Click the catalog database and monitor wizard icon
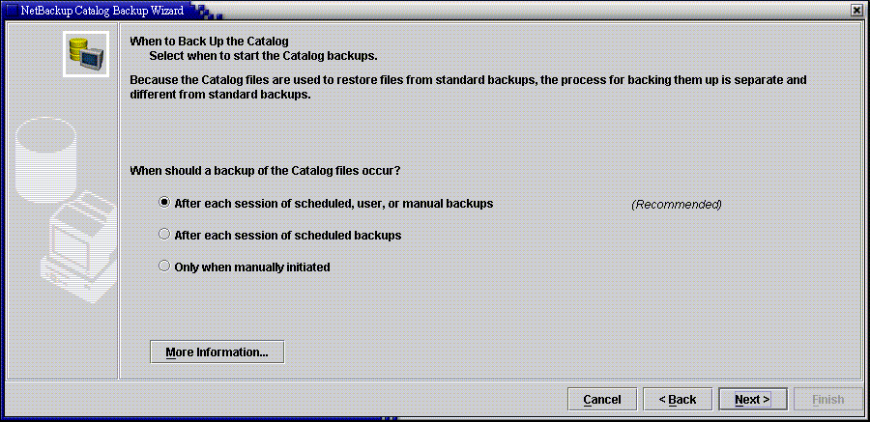Screen dimensions: 870x422 click(x=86, y=54)
